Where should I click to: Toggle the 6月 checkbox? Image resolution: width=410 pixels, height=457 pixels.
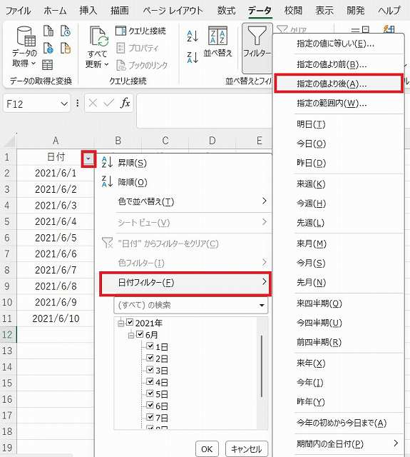click(x=140, y=334)
